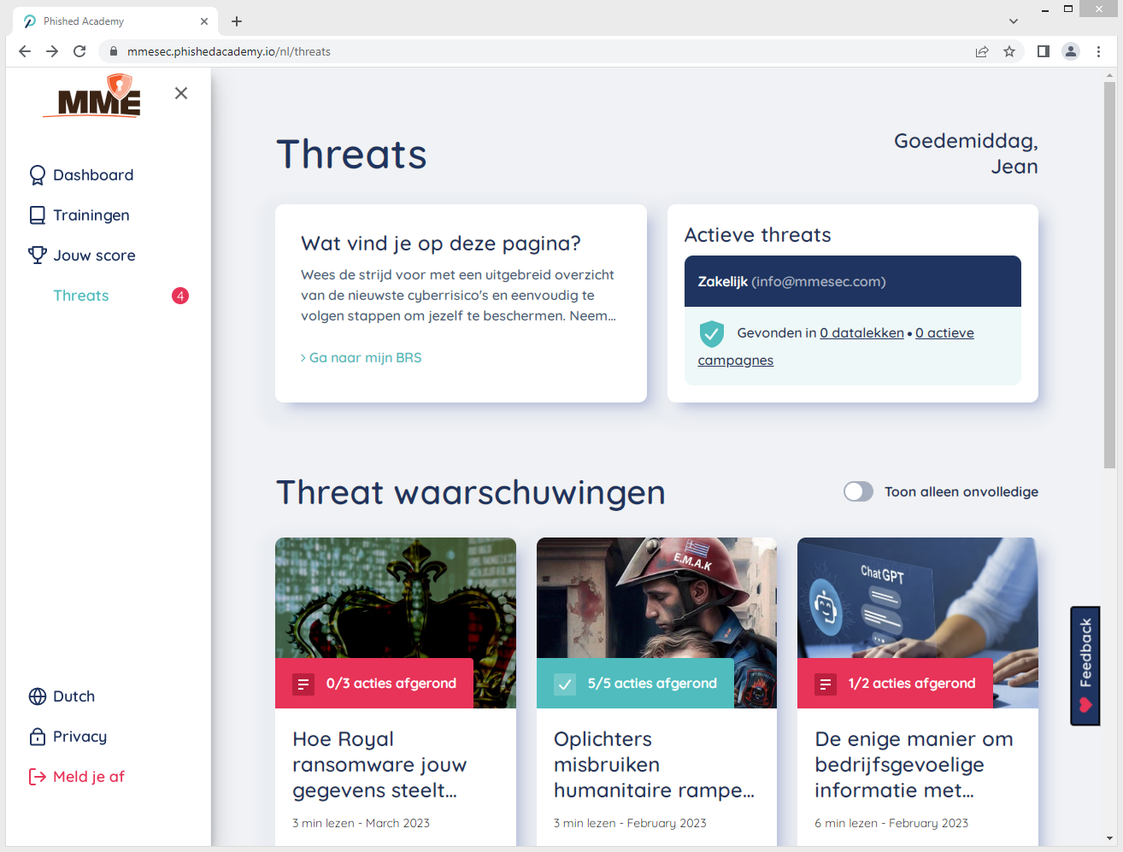
Task: Close the sidebar with the X icon
Action: click(x=181, y=93)
